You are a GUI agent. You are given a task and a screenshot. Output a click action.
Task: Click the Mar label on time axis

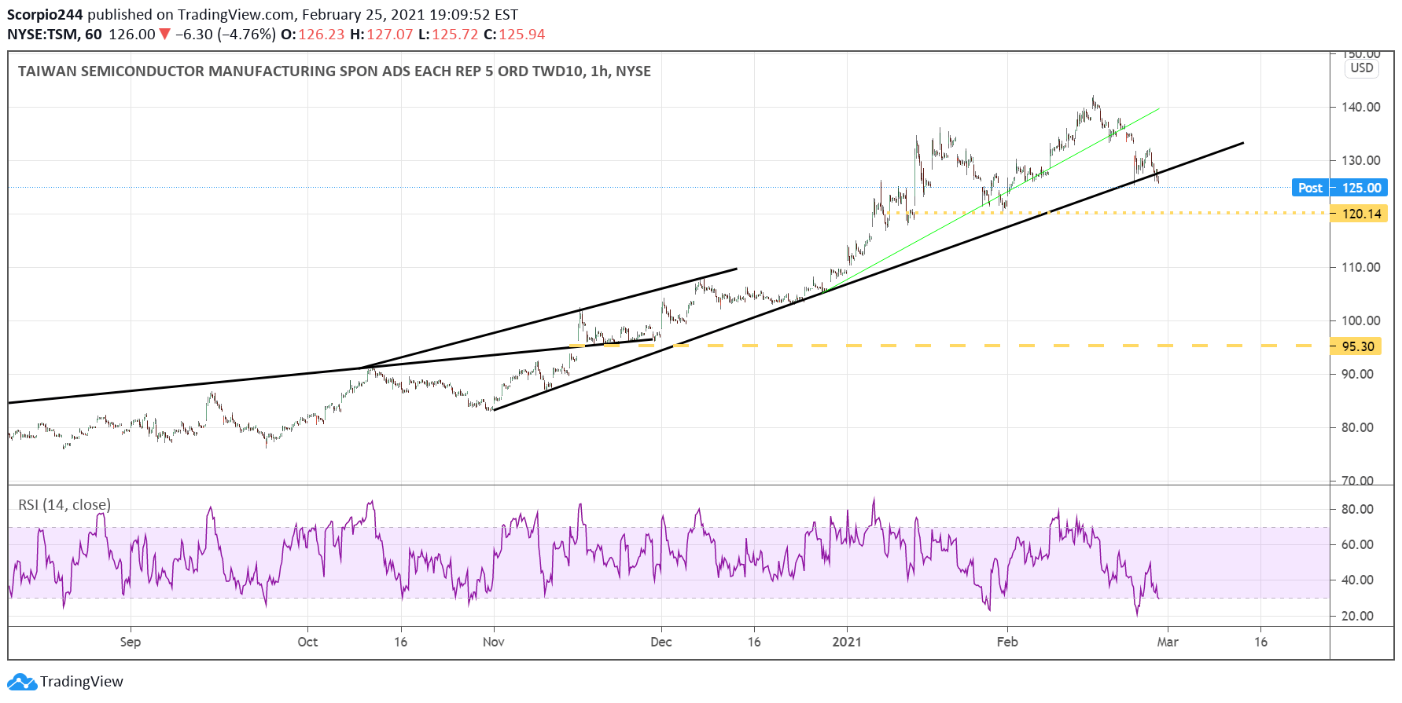coord(1168,642)
